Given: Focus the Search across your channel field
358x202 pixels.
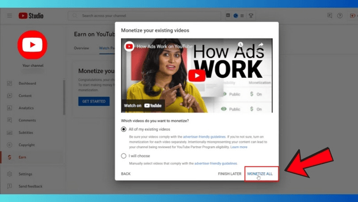Looking at the screenshot, I should tap(144, 15).
